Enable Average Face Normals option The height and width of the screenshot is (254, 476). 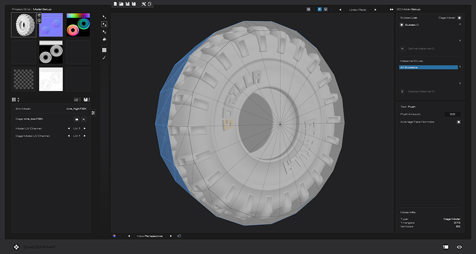[459, 122]
